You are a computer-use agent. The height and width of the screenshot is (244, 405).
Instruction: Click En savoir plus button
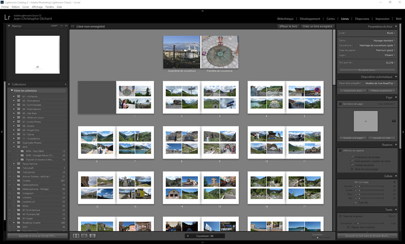click(367, 70)
